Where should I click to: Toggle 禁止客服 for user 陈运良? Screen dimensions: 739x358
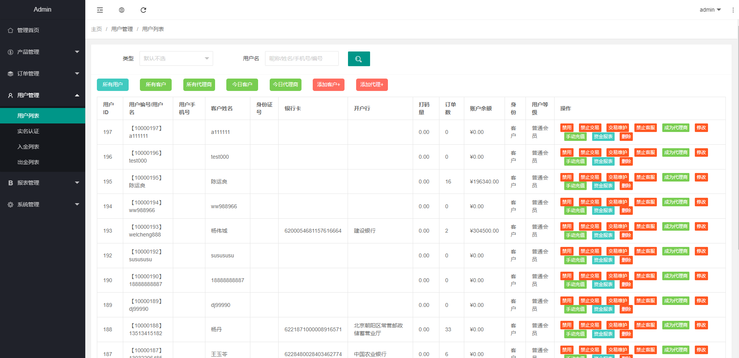click(x=645, y=177)
